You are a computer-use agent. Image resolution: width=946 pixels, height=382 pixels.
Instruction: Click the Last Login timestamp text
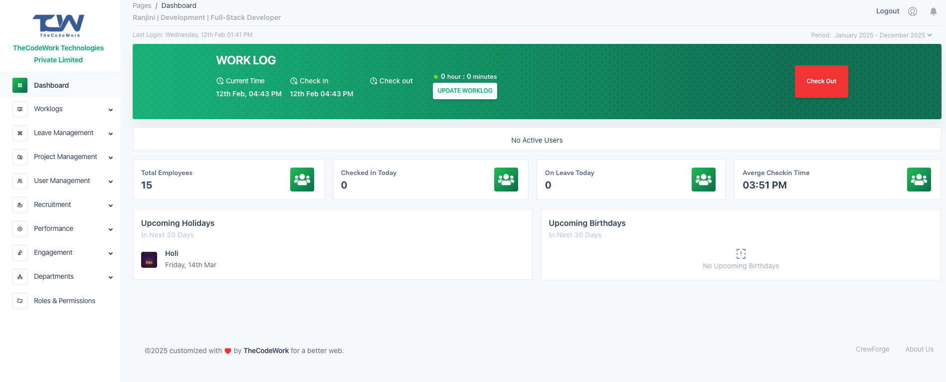[x=192, y=35]
